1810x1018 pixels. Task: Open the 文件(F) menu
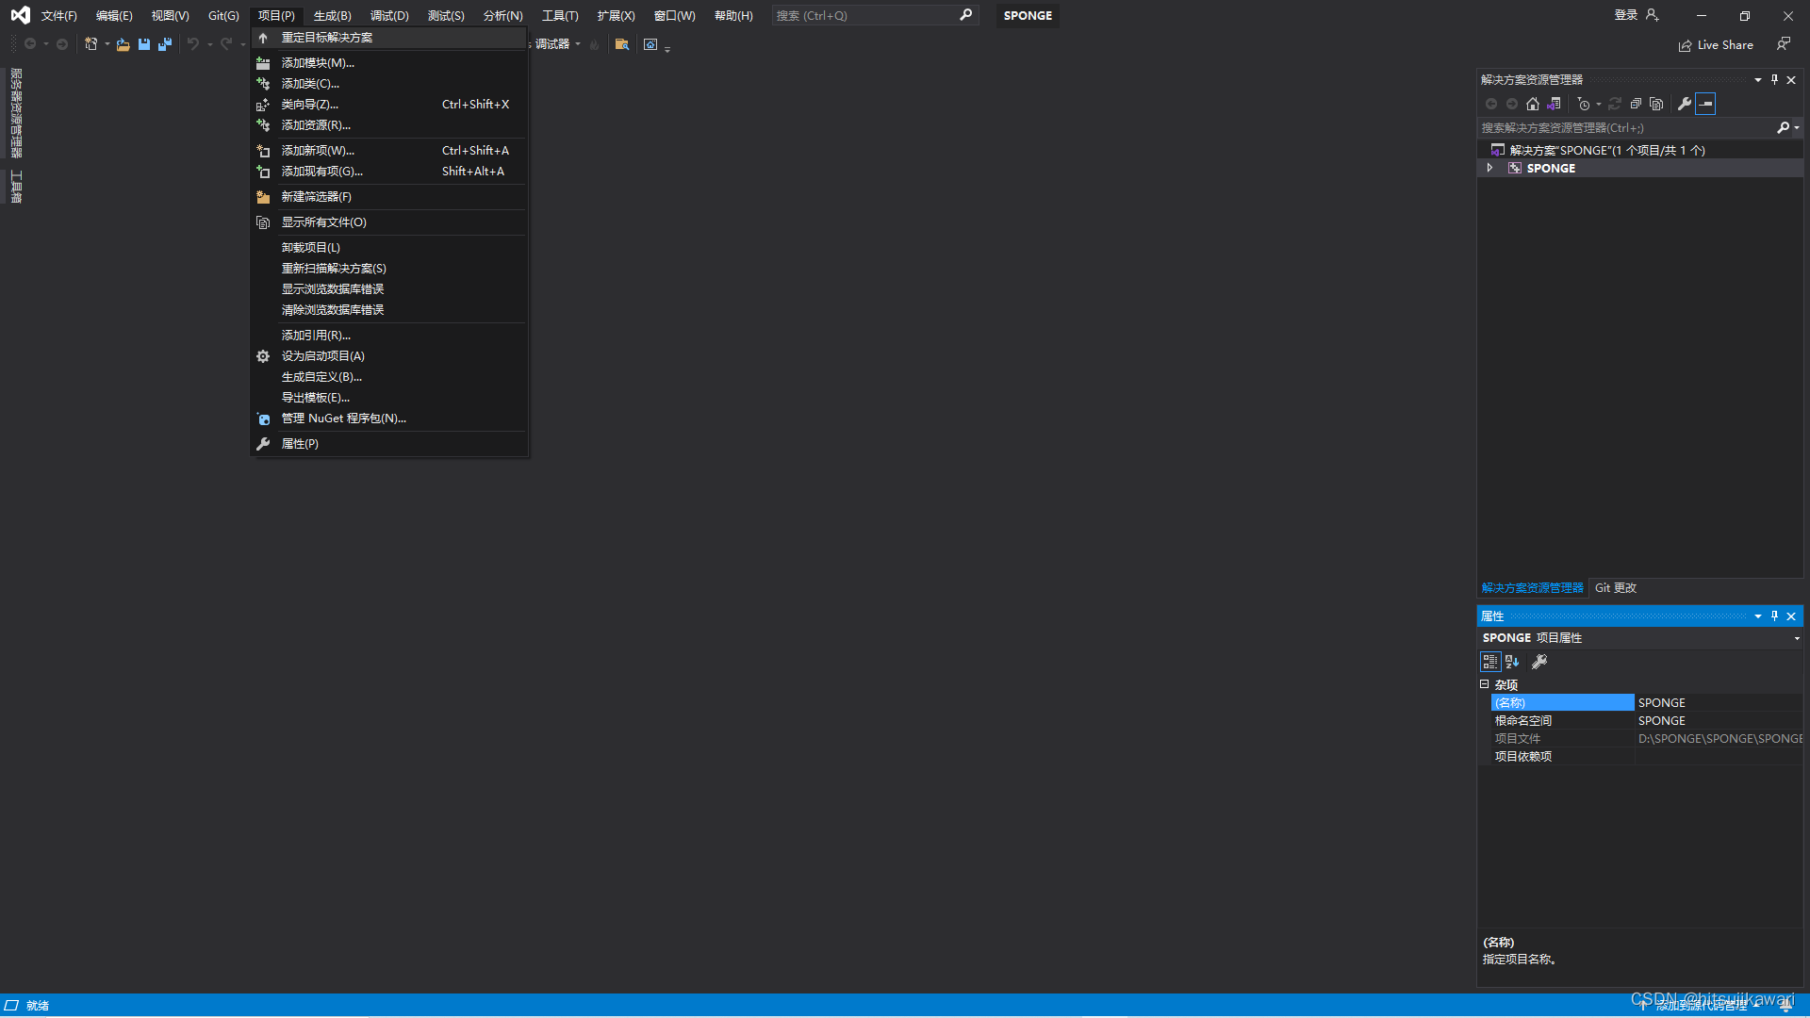pyautogui.click(x=58, y=15)
